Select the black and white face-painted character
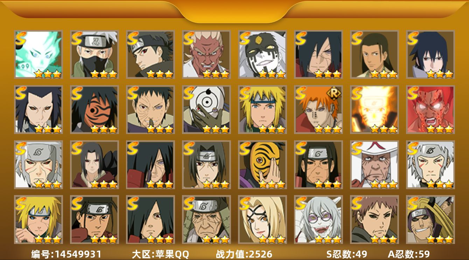Viewport: 469px width, 260px height. [x=262, y=54]
